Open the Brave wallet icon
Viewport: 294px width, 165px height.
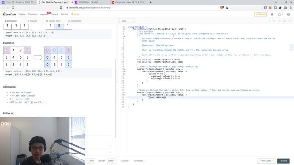[285, 8]
